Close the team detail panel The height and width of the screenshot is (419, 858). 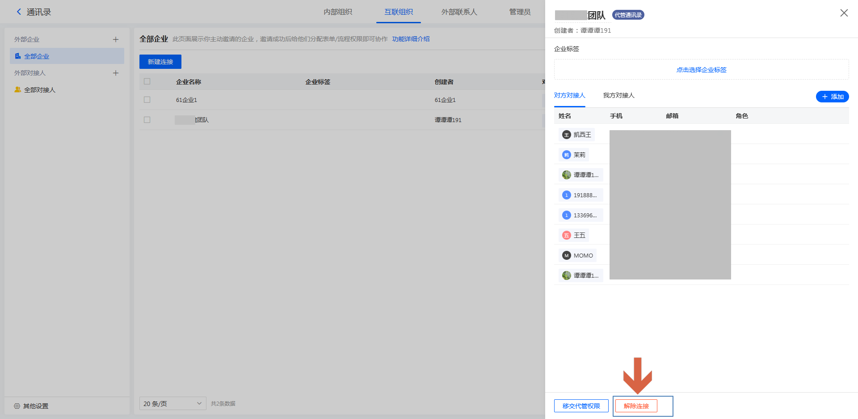point(844,13)
